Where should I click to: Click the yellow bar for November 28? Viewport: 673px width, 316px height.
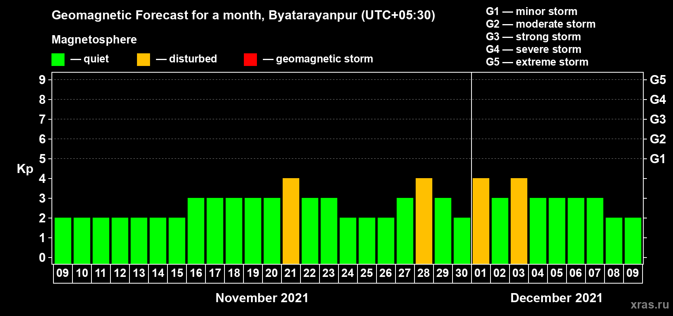(424, 221)
